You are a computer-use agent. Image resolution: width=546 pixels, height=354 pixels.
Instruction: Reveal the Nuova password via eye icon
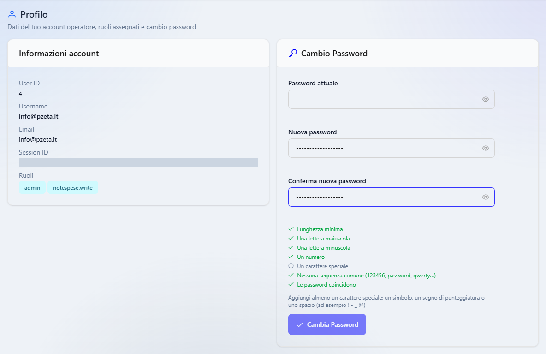(486, 148)
